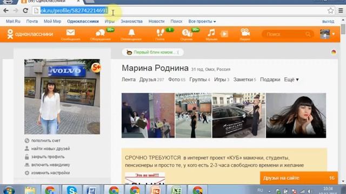This screenshot has height=194, width=346.
Task: Open the Video camera icon
Action: 245,32
